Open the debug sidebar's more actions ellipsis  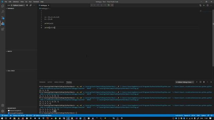[34, 5]
